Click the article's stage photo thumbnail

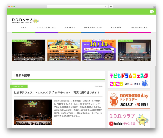33,112
